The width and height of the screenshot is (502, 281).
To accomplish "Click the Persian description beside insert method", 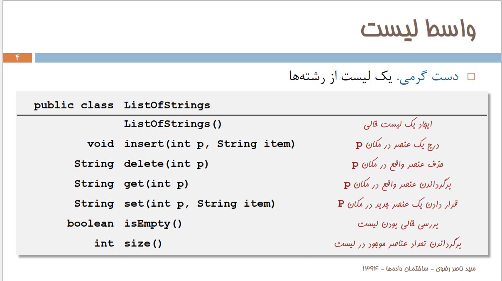I will [397, 144].
